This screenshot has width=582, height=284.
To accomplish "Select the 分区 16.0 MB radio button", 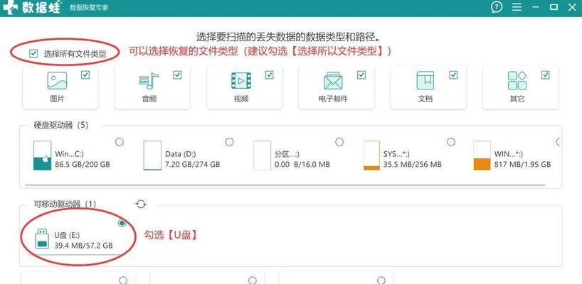I will point(339,142).
